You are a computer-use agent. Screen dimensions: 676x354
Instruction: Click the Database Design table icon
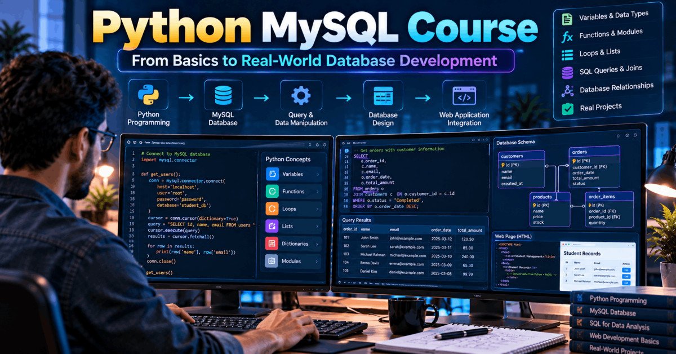pos(383,95)
